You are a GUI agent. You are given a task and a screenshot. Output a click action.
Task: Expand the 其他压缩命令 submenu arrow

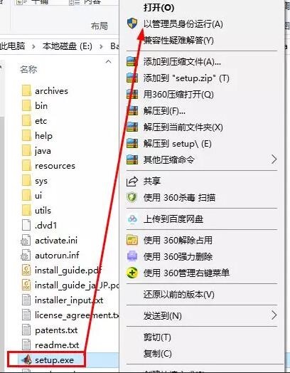(x=274, y=159)
